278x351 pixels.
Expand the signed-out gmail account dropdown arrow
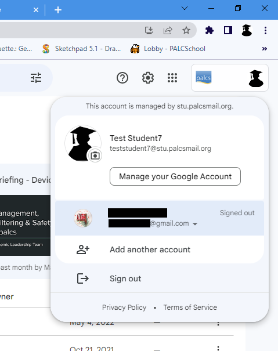tap(195, 223)
